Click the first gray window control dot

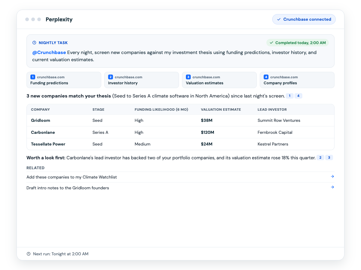click(27, 19)
